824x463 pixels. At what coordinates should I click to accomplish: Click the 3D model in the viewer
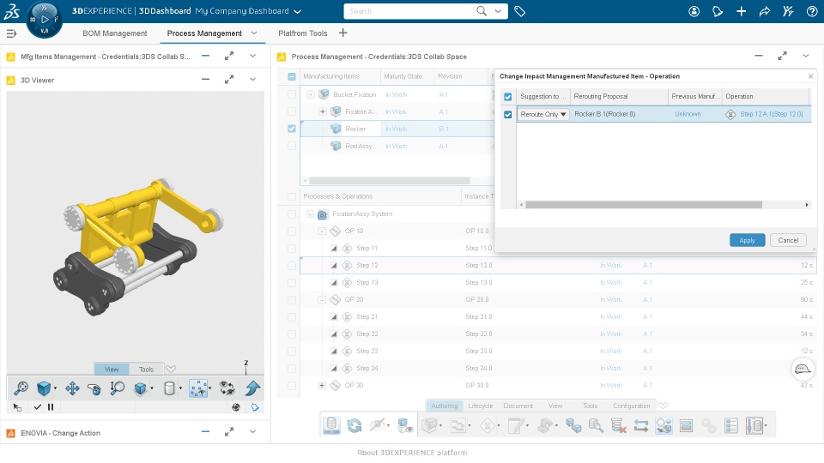pos(137,246)
